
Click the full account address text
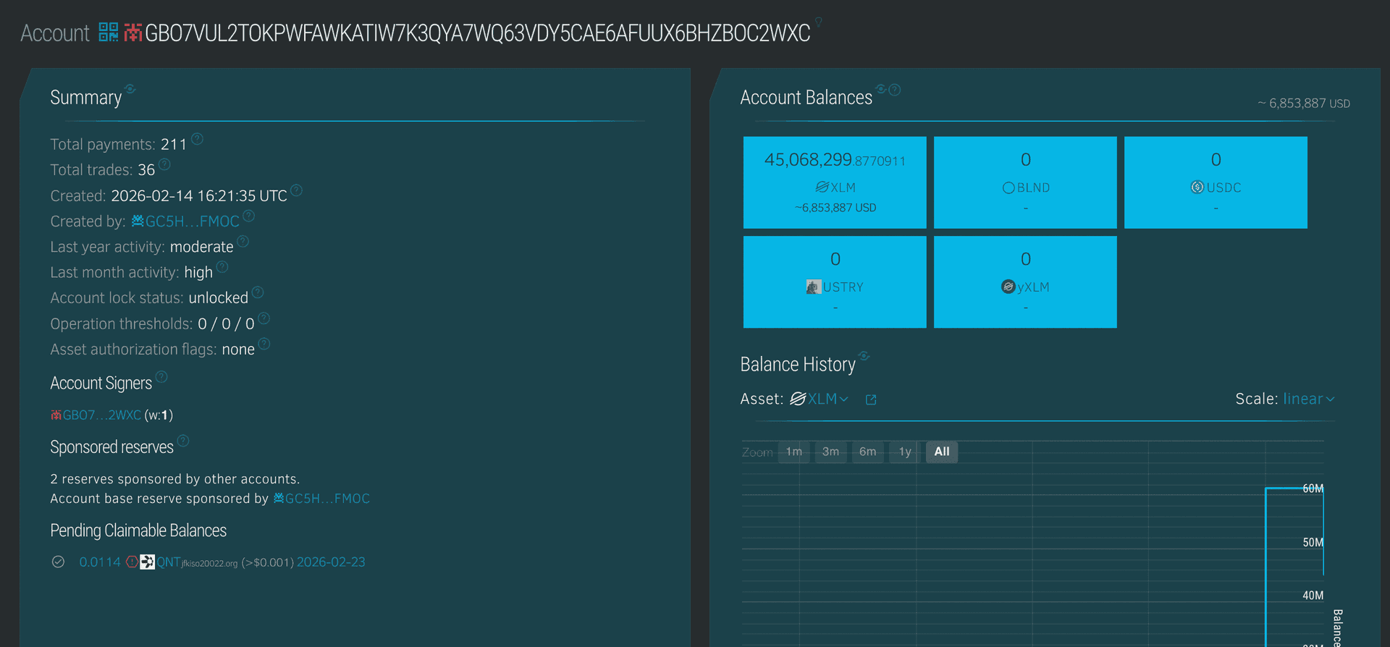tap(478, 33)
